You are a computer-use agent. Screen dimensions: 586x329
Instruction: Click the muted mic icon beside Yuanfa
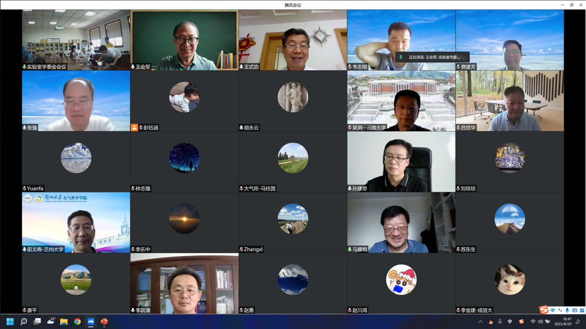click(25, 188)
